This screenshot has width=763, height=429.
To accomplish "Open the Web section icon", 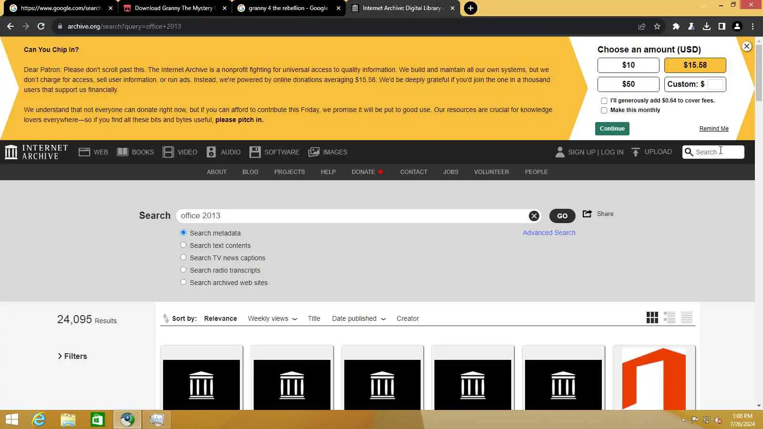I will (84, 152).
